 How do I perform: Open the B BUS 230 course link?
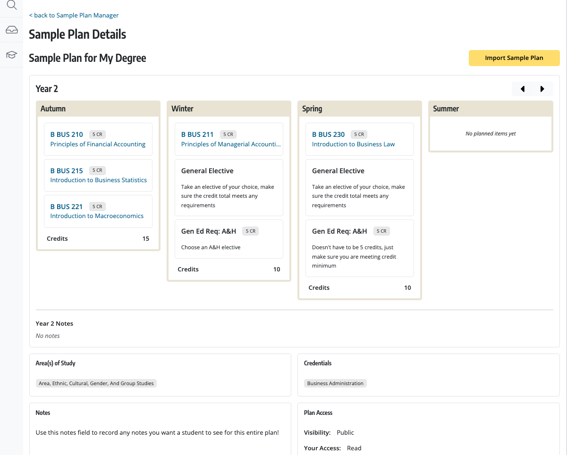click(x=329, y=135)
